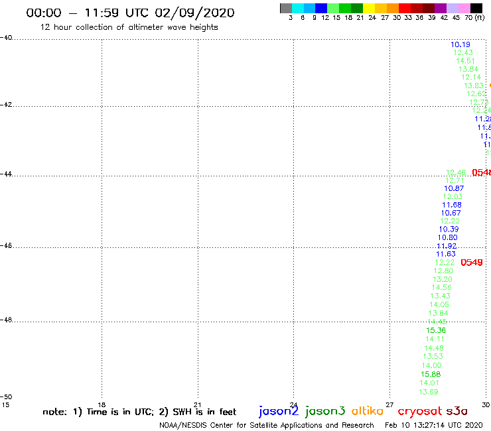The width and height of the screenshot is (491, 431).
Task: Click the 27 longitude axis label
Action: [x=389, y=404]
